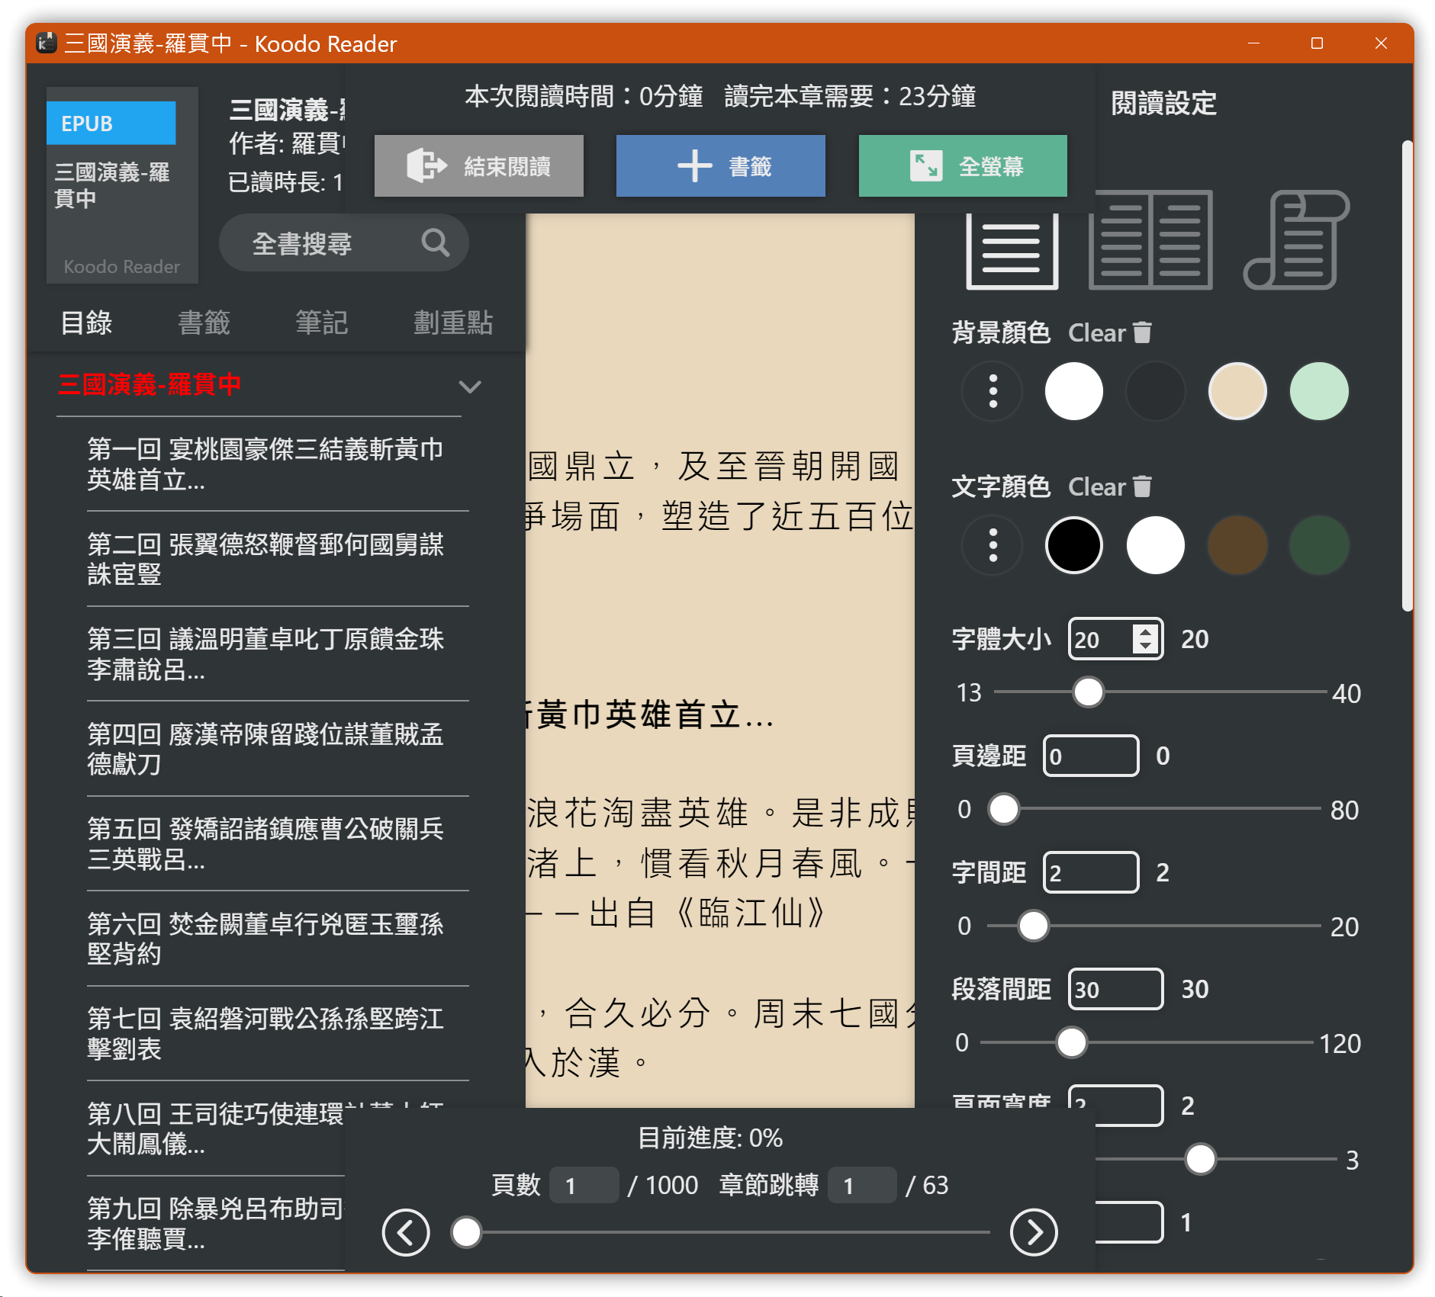Viewport: 1435px width, 1297px height.
Task: Click the 字體大小 font size input field
Action: coord(1115,639)
